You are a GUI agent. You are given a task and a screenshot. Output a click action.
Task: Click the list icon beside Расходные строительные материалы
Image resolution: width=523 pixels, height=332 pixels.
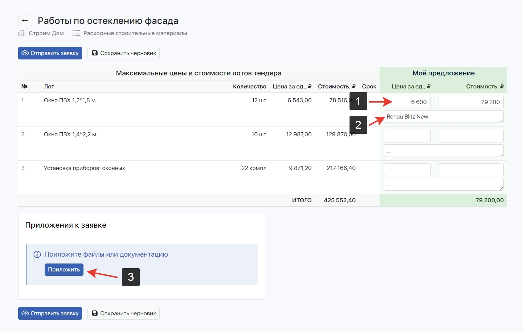76,33
